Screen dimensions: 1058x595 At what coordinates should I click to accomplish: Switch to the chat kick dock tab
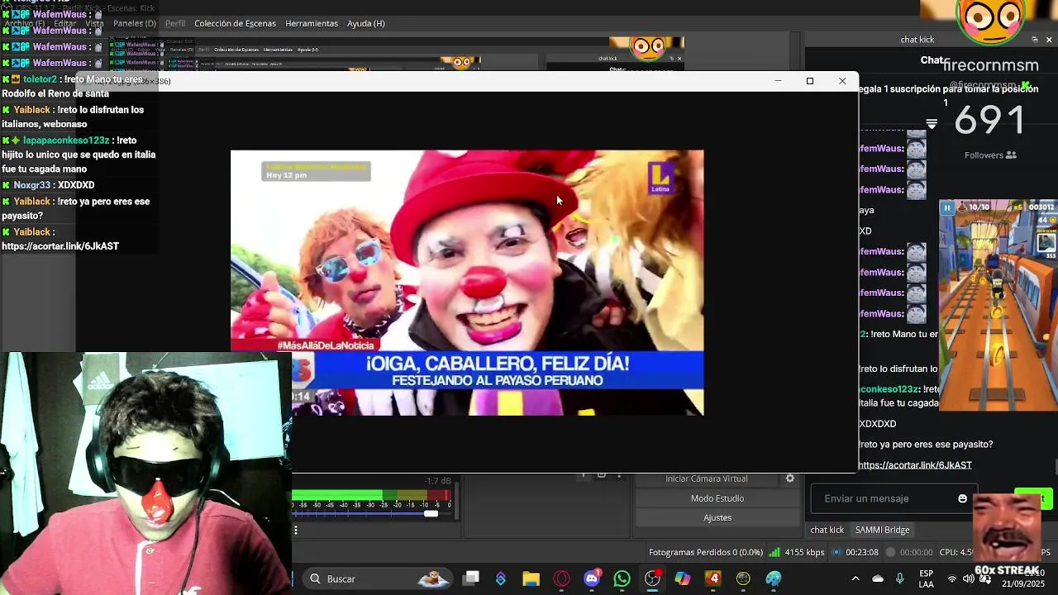827,530
